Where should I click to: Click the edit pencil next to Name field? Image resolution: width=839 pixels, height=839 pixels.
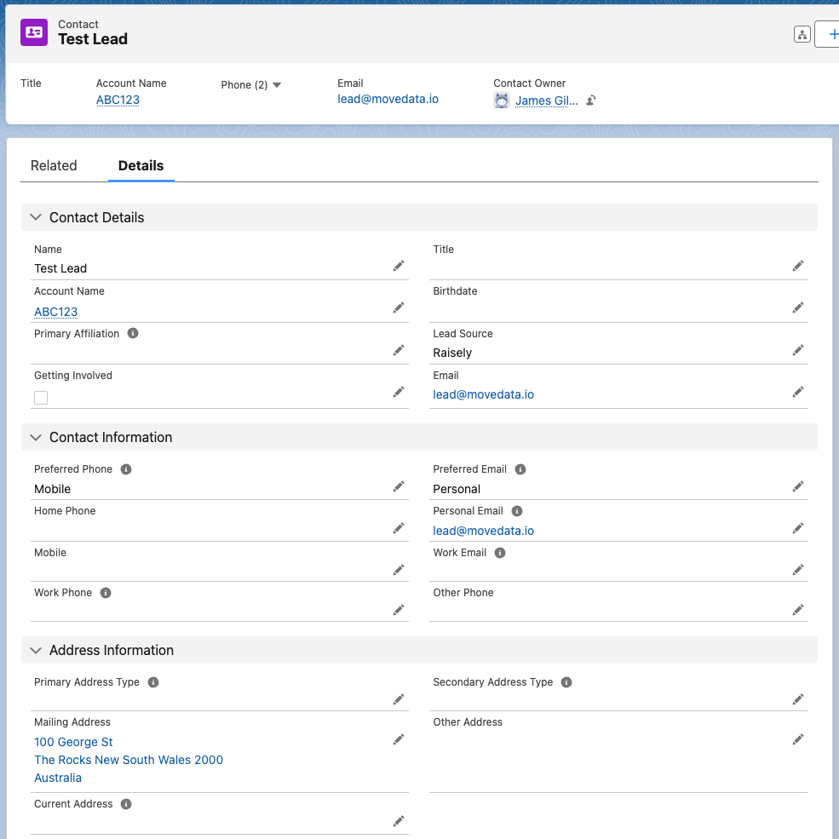[x=398, y=267]
